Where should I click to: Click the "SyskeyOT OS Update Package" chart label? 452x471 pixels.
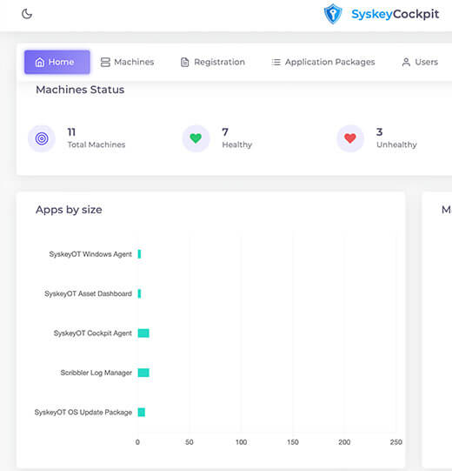pyautogui.click(x=83, y=412)
